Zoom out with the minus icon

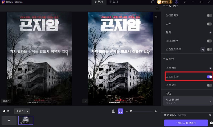coord(127,111)
